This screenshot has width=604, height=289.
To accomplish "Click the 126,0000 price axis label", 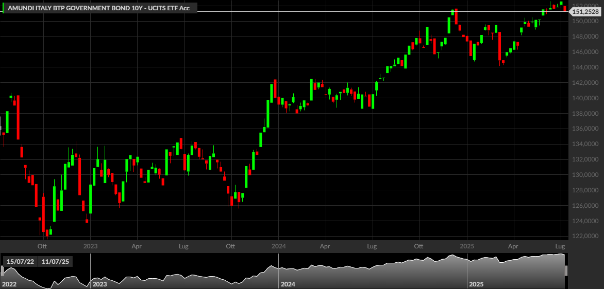I will [585, 206].
